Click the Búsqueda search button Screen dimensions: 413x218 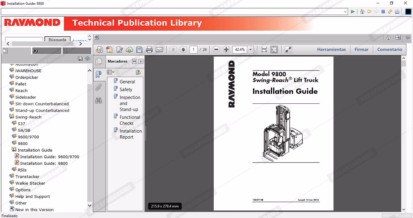[x=57, y=39]
